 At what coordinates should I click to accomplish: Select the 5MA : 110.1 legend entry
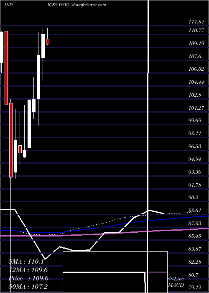pyautogui.click(x=26, y=262)
